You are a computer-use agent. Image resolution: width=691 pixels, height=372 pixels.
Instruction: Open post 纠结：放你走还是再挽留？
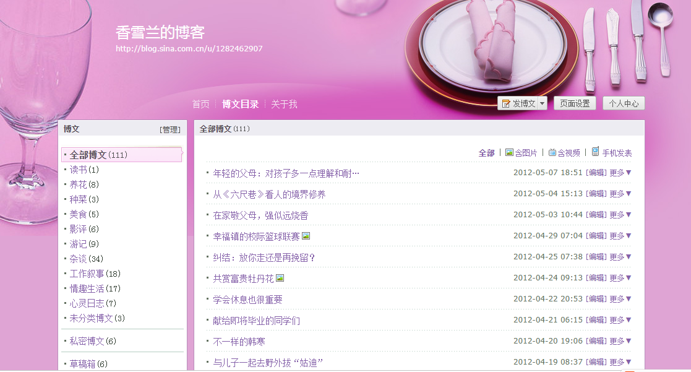point(264,258)
